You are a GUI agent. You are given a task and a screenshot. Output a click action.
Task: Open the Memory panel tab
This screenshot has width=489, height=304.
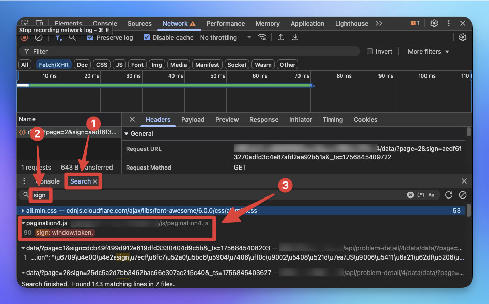tap(267, 24)
